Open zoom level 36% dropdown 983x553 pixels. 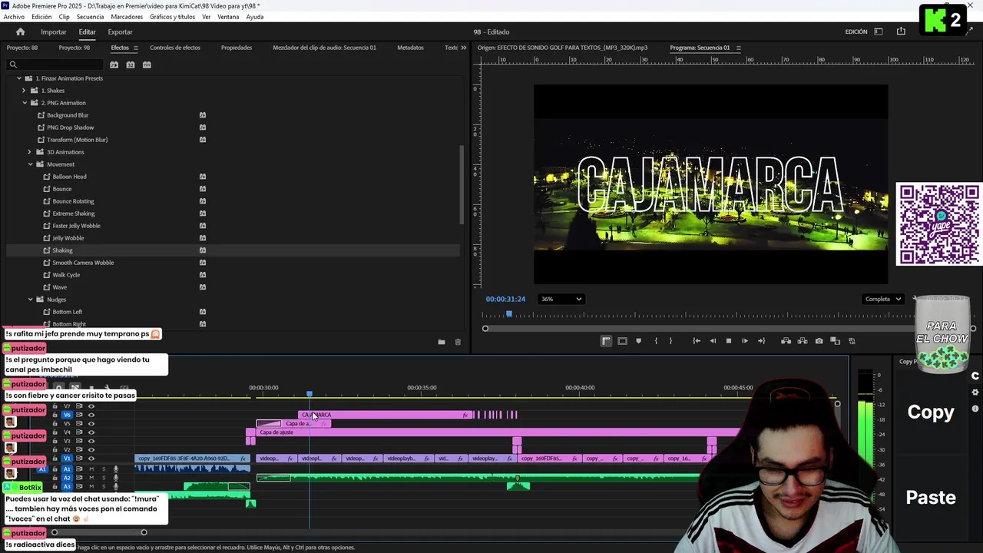[x=561, y=299]
